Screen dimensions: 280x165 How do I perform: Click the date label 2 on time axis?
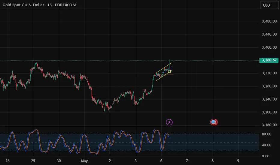(x=110, y=161)
